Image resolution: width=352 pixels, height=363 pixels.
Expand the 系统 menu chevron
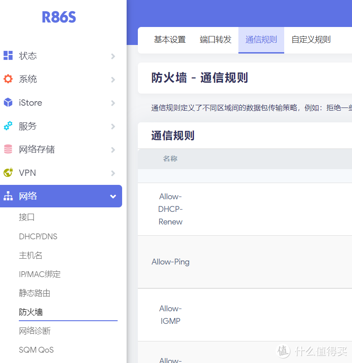(x=113, y=80)
